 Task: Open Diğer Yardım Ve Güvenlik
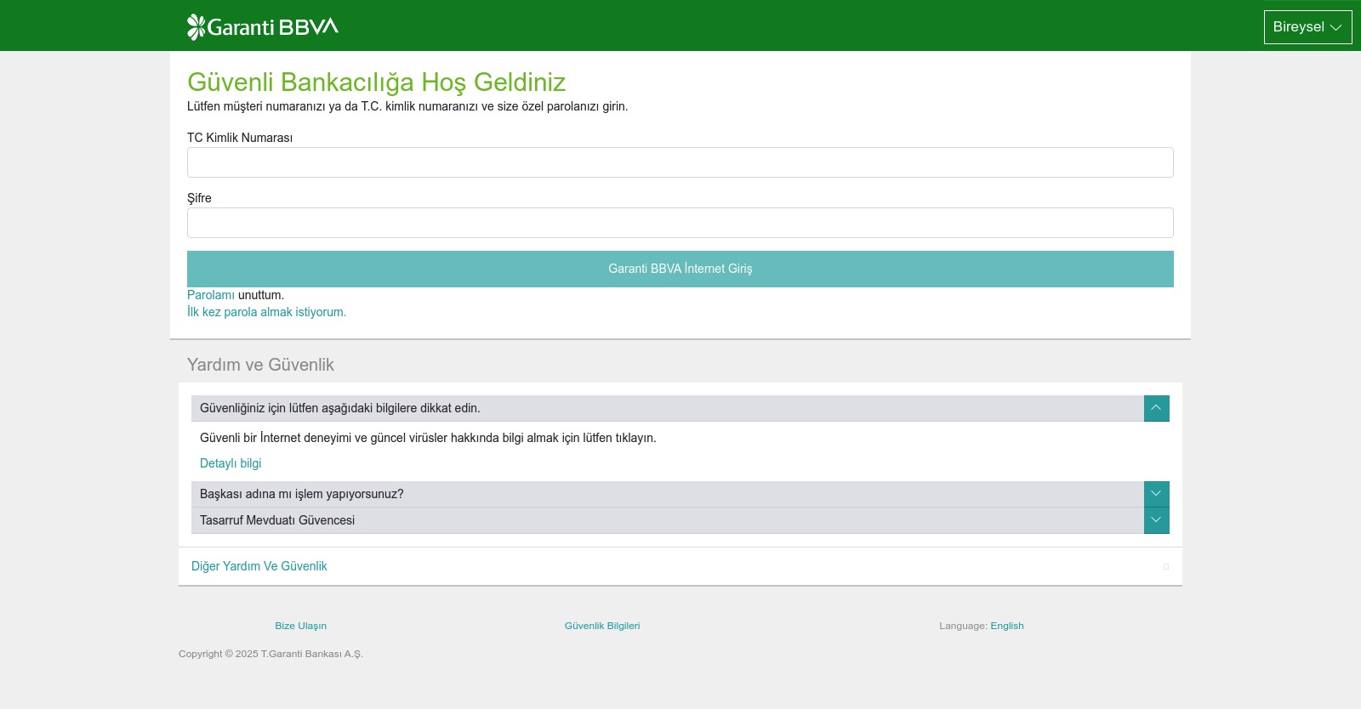[x=259, y=566]
